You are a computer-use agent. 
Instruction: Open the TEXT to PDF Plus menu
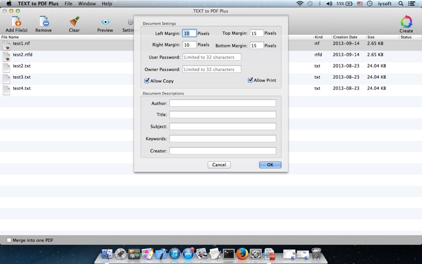pos(38,4)
